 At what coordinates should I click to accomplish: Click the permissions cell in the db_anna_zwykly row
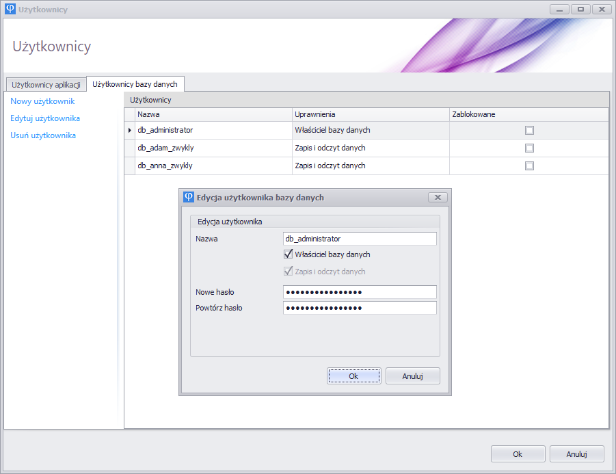371,166
